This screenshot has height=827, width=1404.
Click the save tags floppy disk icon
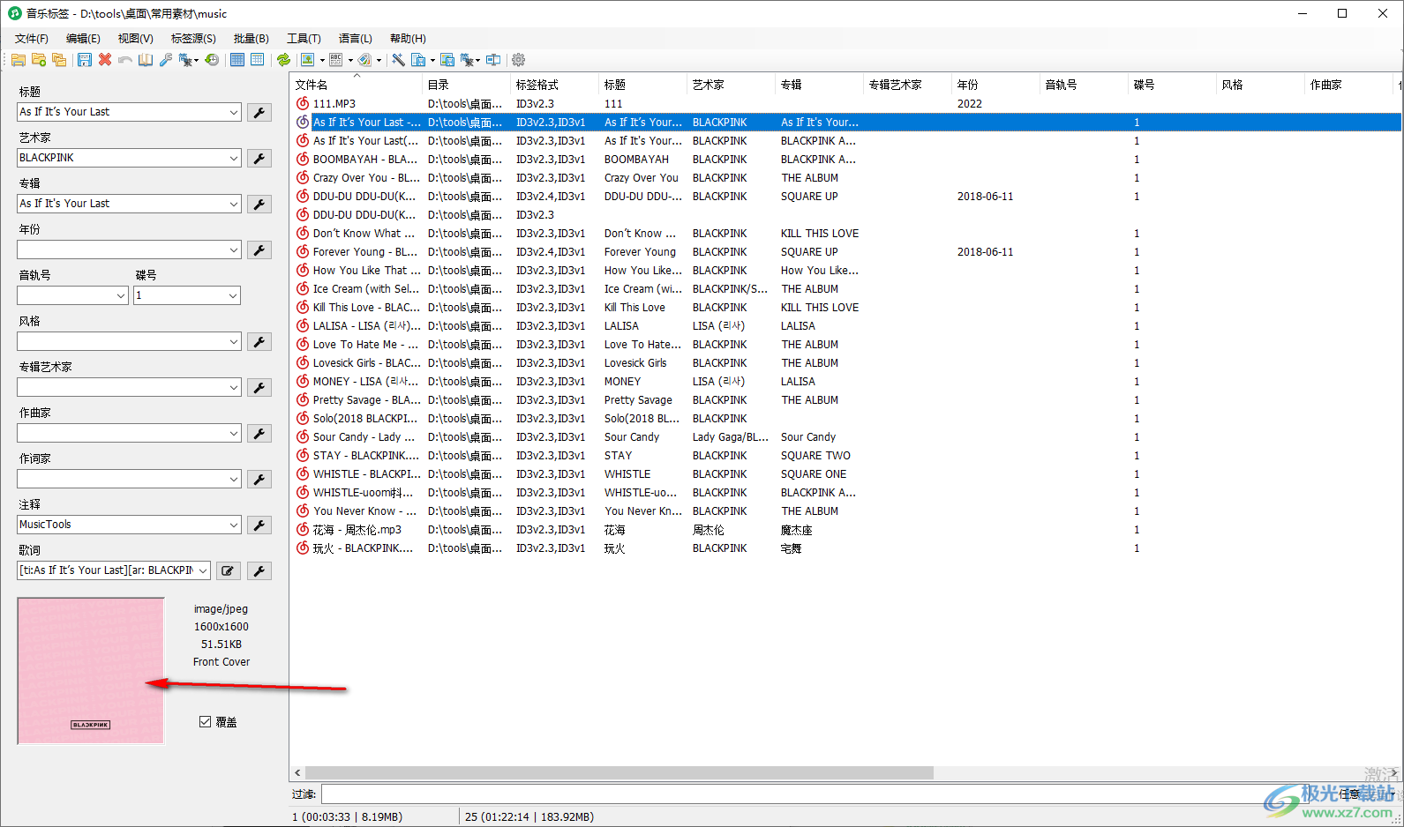pos(85,60)
